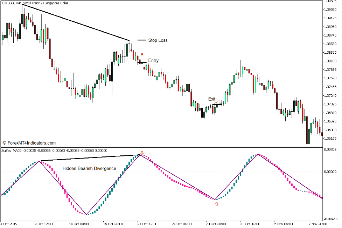Select the Stop Loss horizontal line segment
The image size is (342, 228).
click(x=142, y=40)
